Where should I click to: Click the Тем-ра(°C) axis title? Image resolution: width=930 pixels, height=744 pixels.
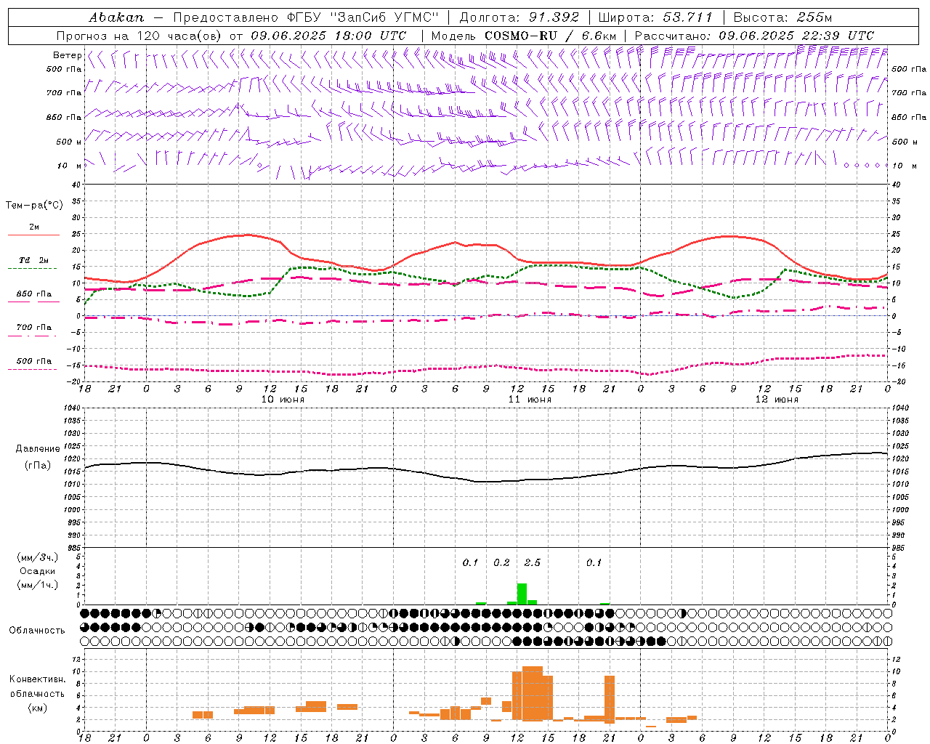[x=34, y=206]
